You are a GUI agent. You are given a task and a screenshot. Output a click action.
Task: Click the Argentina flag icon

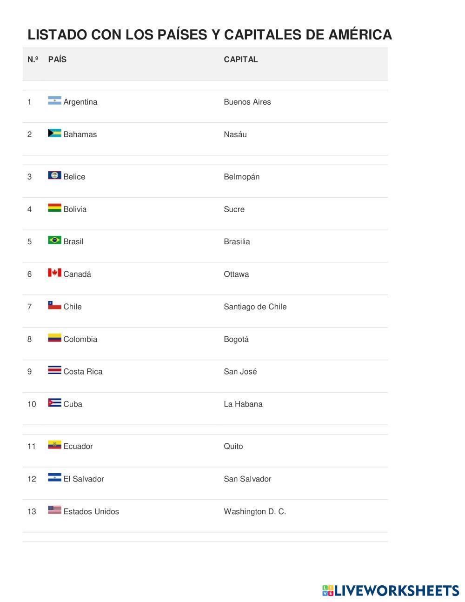54,101
